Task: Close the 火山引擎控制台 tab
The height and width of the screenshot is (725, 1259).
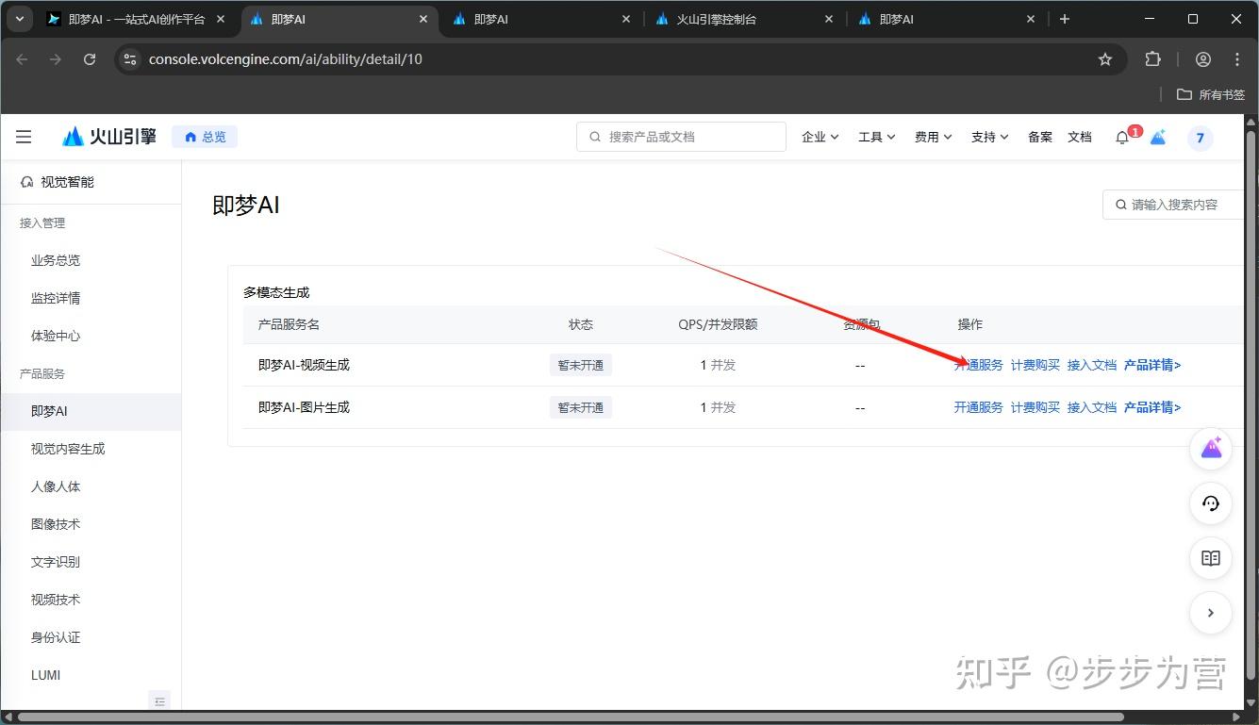Action: click(x=829, y=19)
